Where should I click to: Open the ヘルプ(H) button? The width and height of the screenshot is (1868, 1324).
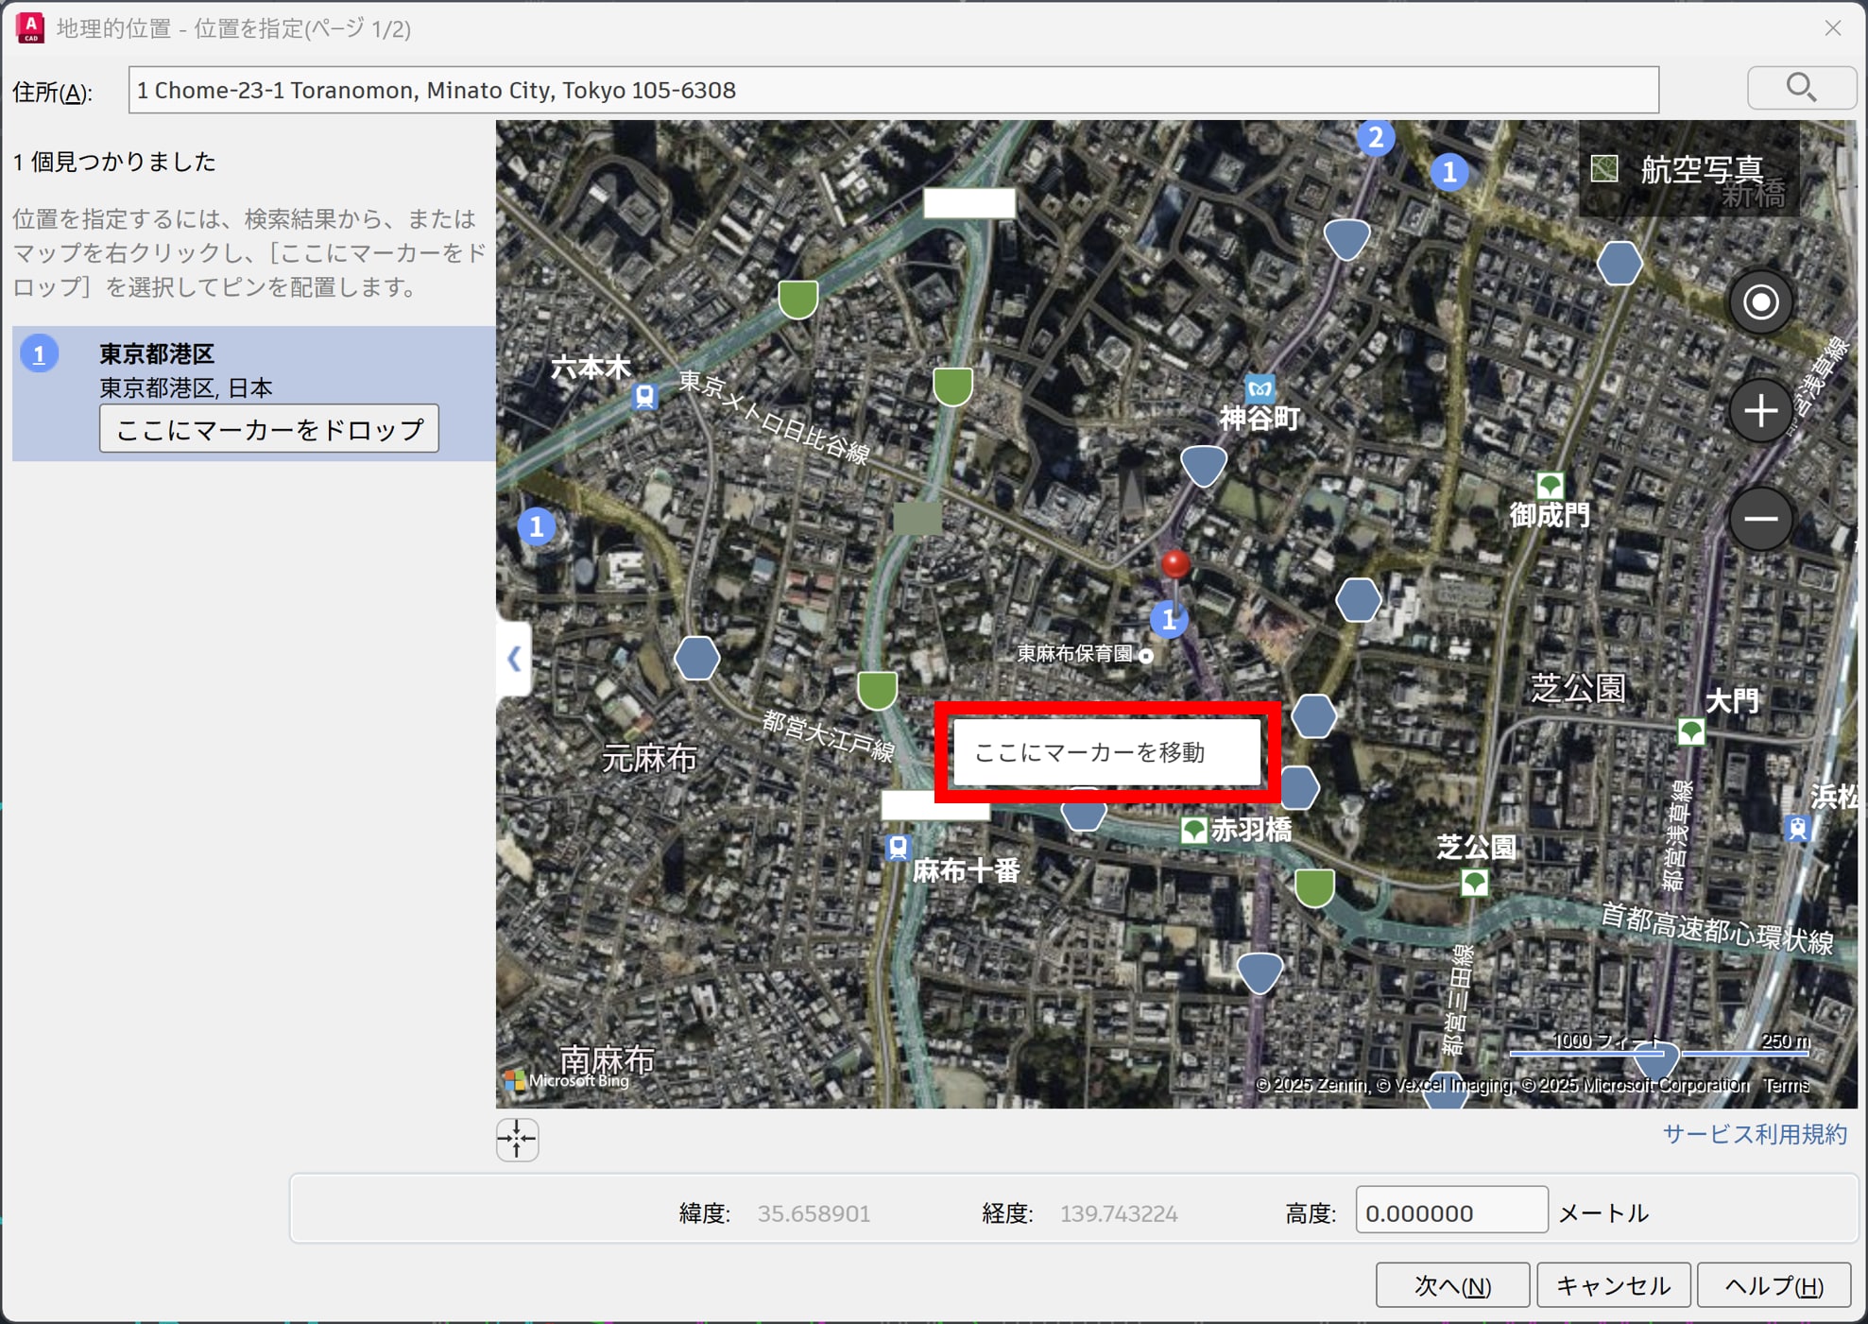pyautogui.click(x=1773, y=1285)
